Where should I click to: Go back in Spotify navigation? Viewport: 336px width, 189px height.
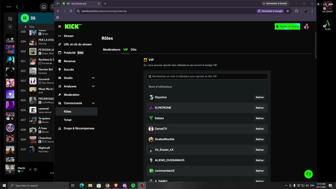point(17,7)
